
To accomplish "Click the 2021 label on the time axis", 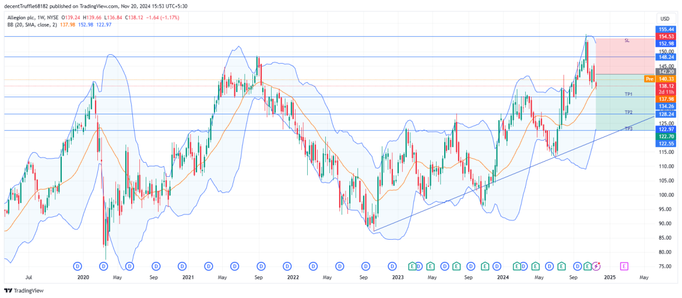I will (188, 276).
